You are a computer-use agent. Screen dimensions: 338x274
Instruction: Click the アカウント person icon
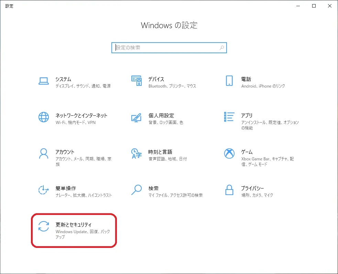click(44, 153)
